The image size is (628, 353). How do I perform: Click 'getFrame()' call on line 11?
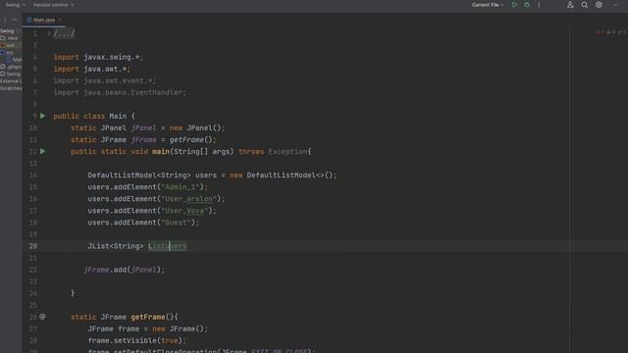click(192, 139)
